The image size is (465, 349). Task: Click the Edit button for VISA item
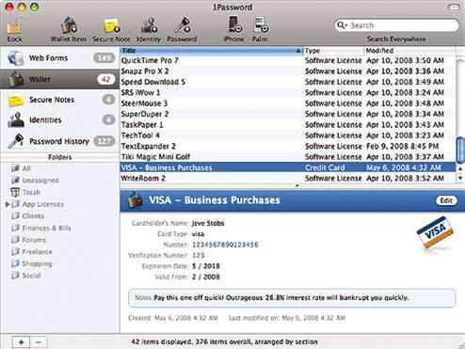click(x=446, y=200)
